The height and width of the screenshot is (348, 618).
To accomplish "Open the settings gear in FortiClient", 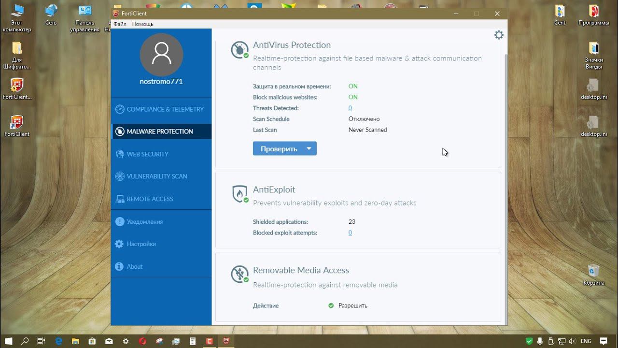I will (499, 35).
